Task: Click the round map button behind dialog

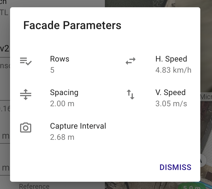Action: pos(203,160)
